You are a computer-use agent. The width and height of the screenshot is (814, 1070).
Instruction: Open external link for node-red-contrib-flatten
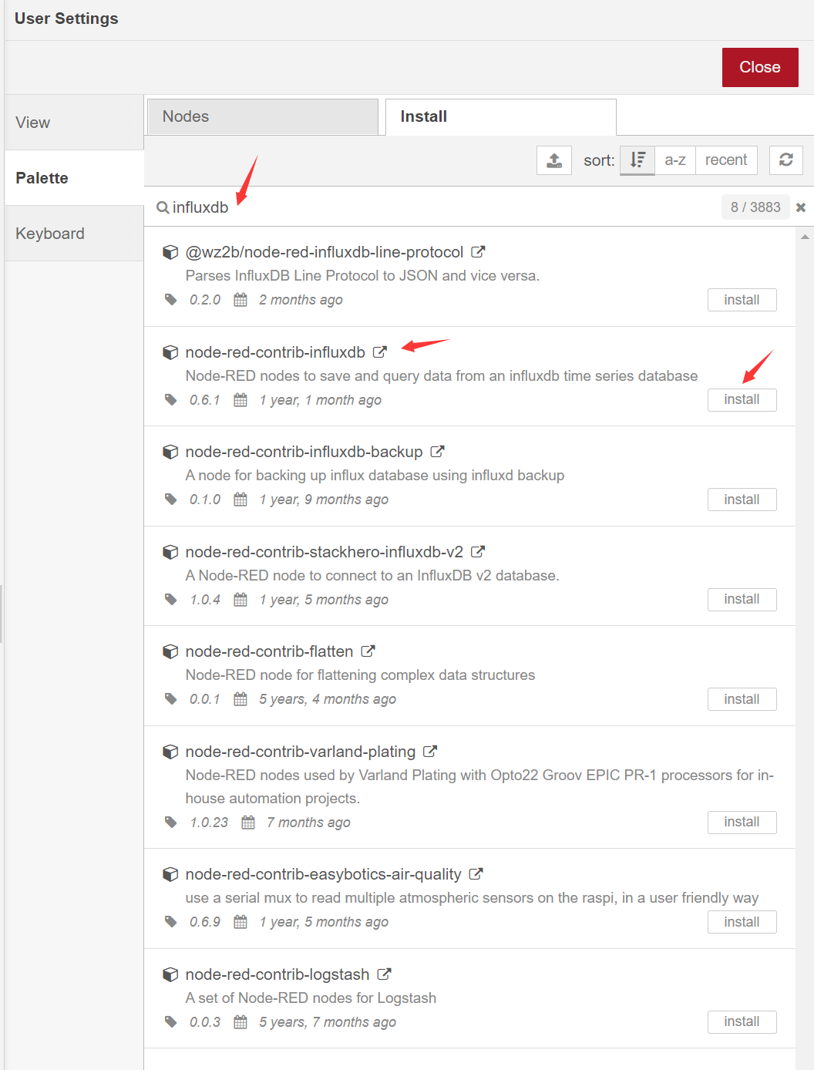click(x=368, y=651)
